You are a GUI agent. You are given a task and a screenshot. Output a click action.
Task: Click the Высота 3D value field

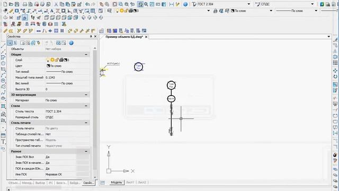point(67,89)
